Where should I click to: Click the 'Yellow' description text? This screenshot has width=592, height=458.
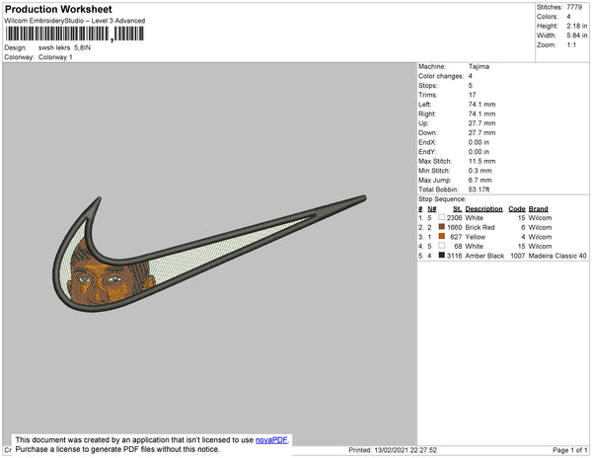tap(475, 237)
